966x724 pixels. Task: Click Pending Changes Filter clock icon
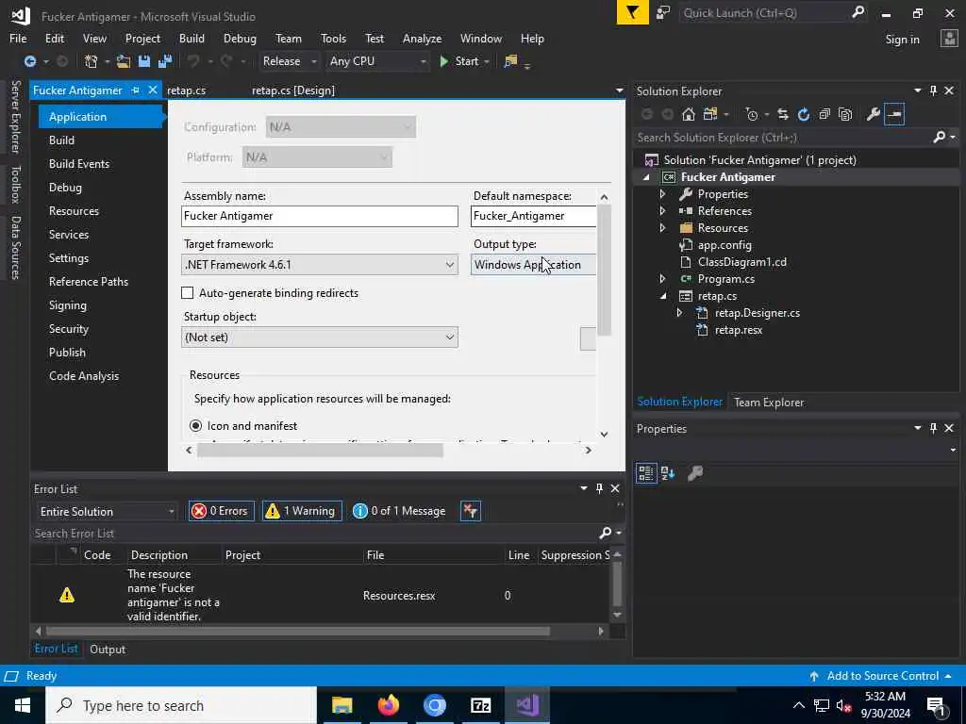(x=752, y=114)
